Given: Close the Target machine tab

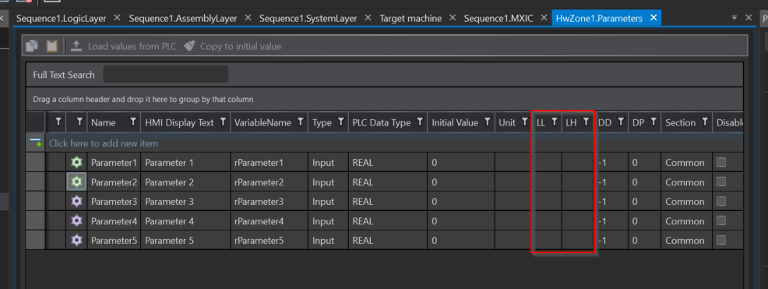Looking at the screenshot, I should tap(452, 18).
